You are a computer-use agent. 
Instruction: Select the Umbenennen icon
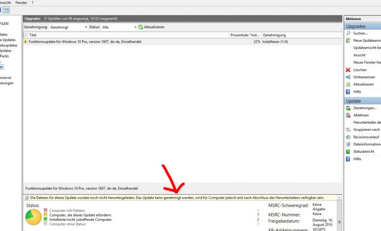click(x=348, y=77)
